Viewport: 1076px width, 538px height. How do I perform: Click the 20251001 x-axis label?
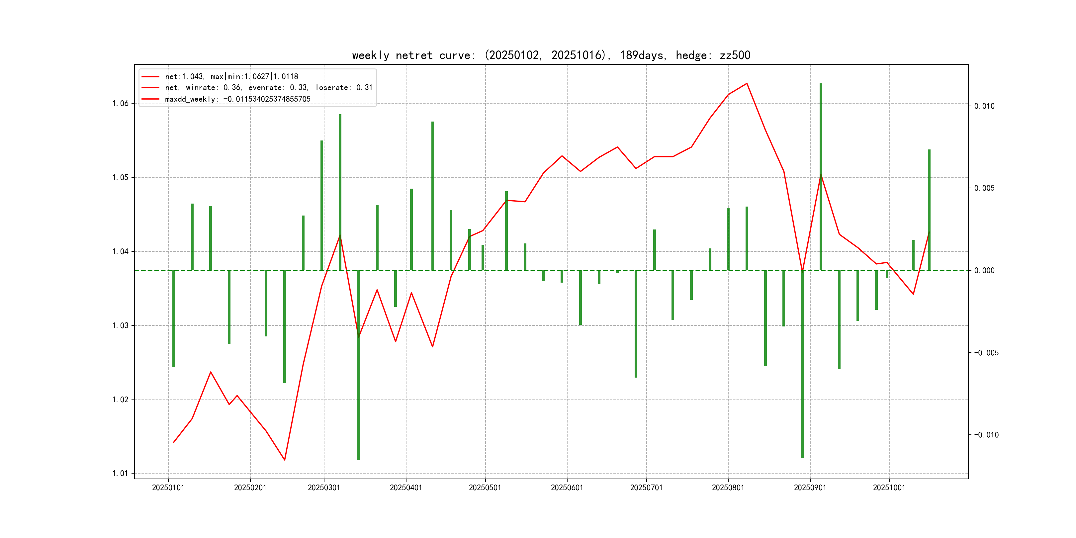tap(889, 488)
